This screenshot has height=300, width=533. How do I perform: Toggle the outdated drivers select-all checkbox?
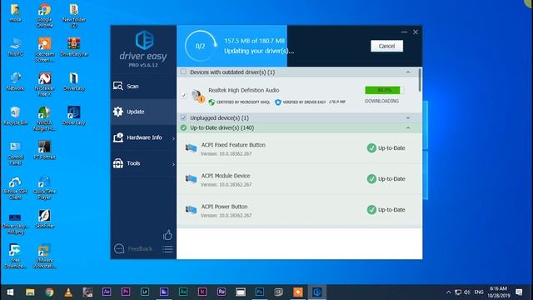(183, 72)
